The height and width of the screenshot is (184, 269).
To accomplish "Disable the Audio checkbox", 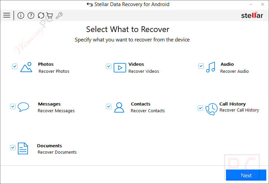I will point(201,66).
